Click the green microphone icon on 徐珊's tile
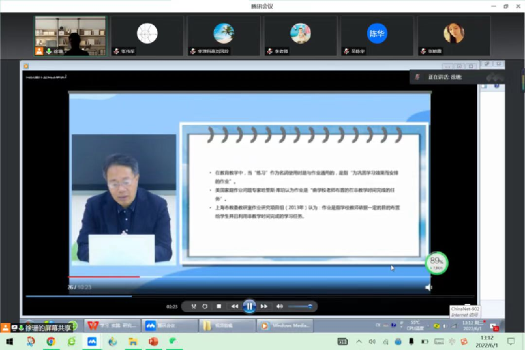Image resolution: width=525 pixels, height=350 pixels. (x=49, y=51)
